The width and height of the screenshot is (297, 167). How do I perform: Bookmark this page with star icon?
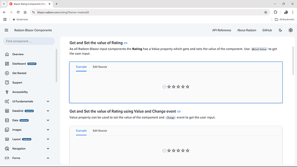[x=266, y=12]
